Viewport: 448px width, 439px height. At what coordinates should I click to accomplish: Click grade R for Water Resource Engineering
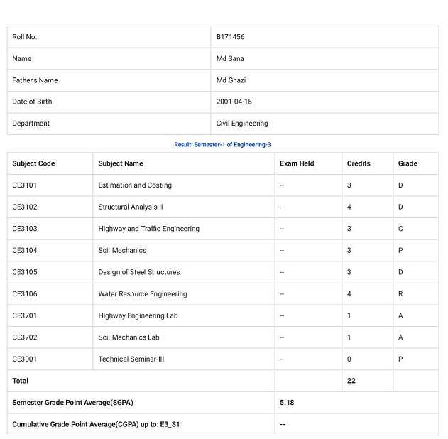click(400, 294)
